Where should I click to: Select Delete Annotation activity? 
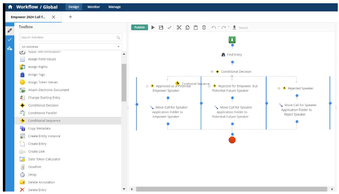(x=67, y=182)
